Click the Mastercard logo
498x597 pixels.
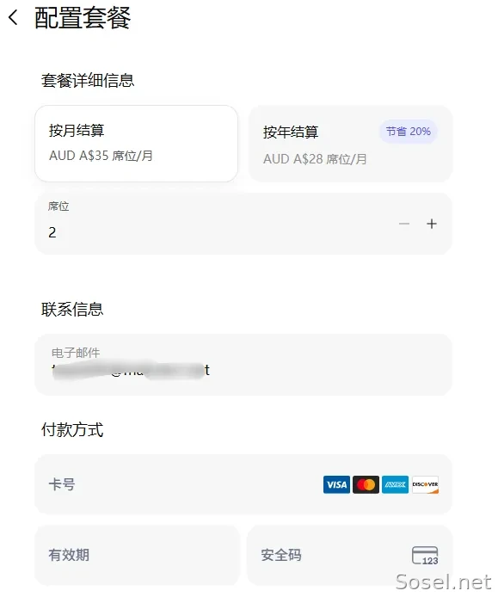click(x=366, y=484)
